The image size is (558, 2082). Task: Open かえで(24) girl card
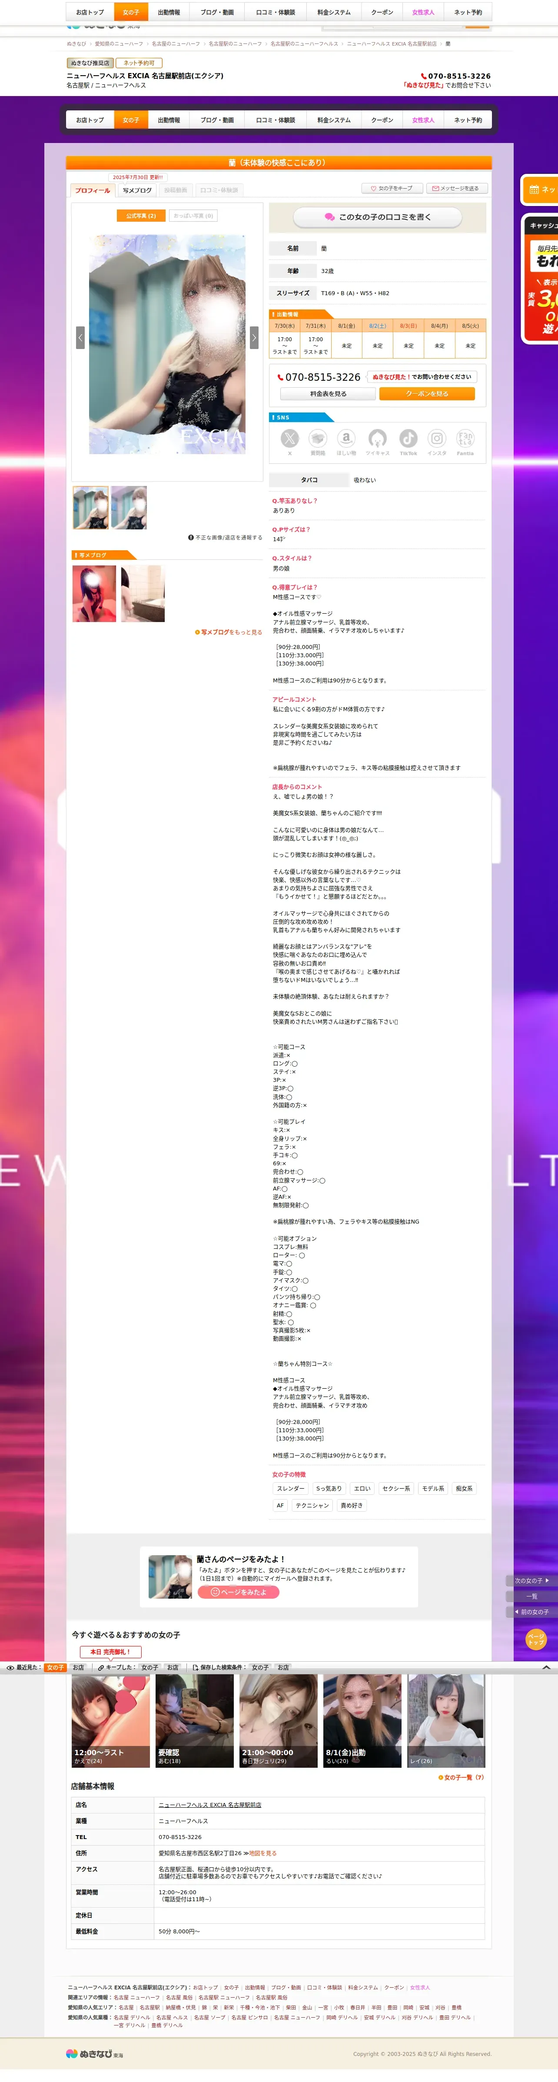[x=111, y=1720]
